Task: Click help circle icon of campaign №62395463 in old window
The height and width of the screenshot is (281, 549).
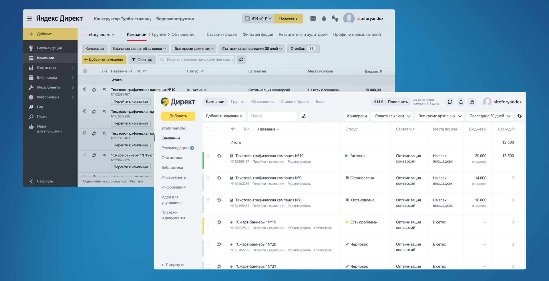Action: [85, 133]
